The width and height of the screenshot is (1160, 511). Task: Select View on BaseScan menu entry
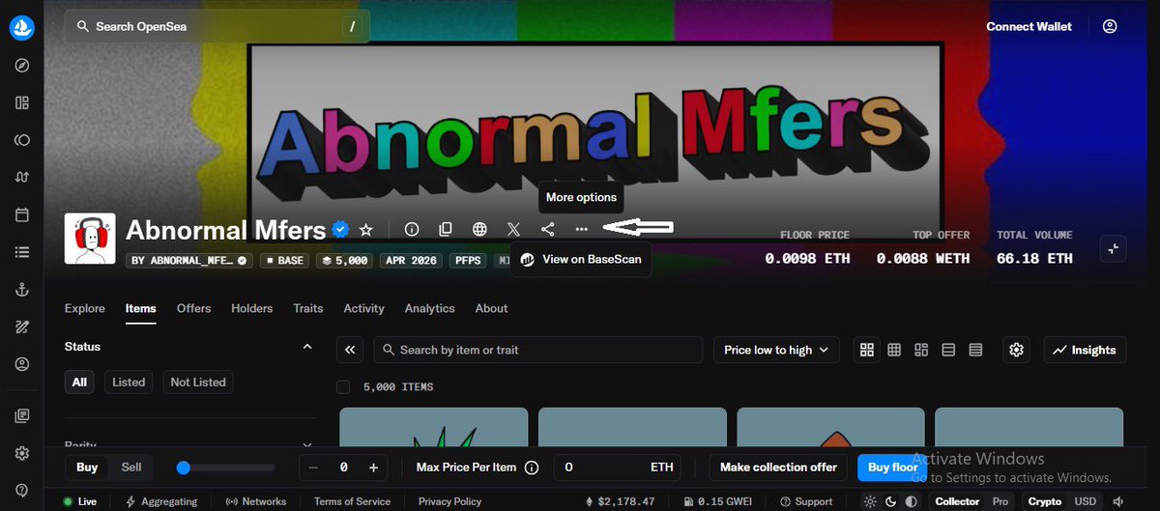pyautogui.click(x=581, y=259)
